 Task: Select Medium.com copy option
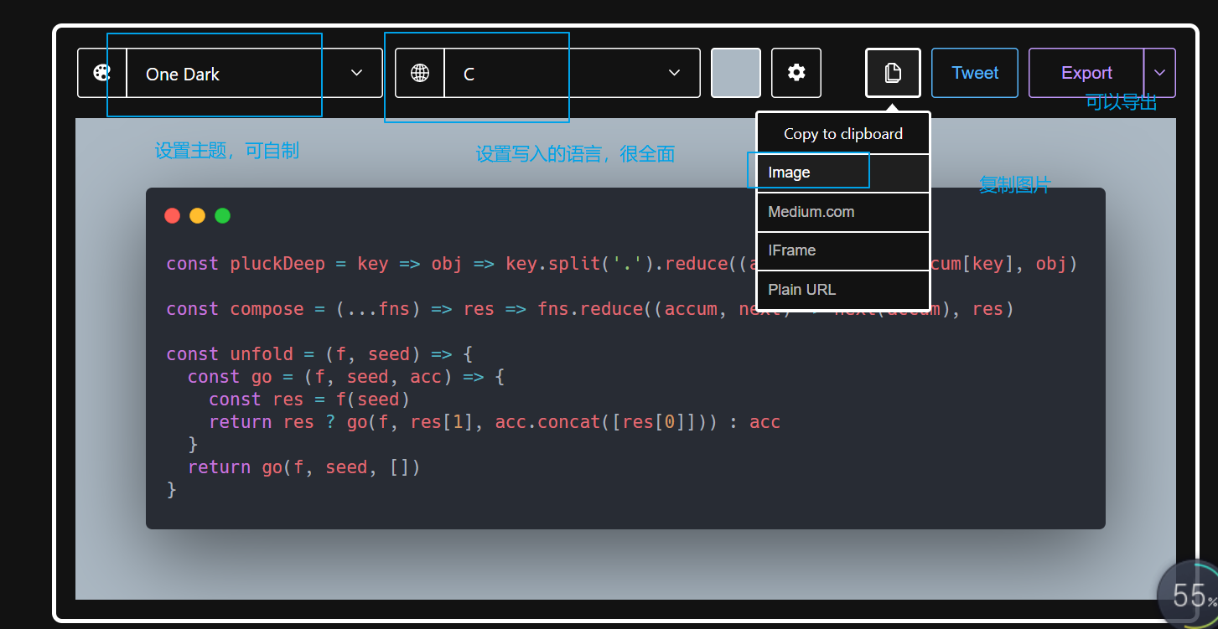843,212
